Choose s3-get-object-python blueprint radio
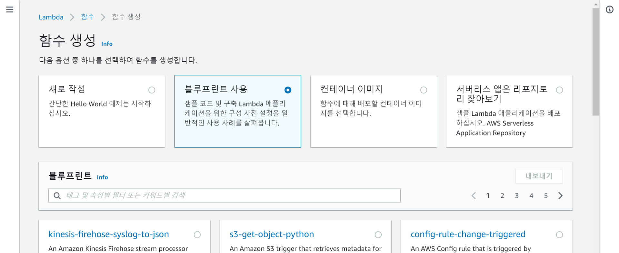Screen dimensions: 619x253 tap(378, 235)
